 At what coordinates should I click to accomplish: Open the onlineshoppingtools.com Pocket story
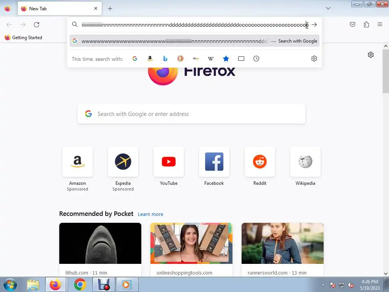point(191,249)
